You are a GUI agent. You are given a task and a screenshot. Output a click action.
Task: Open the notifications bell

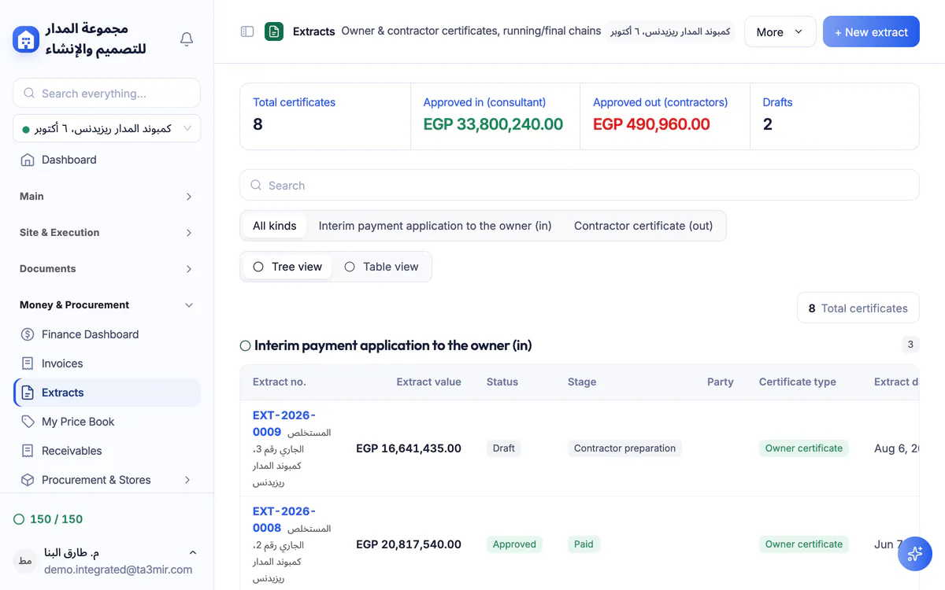point(187,39)
